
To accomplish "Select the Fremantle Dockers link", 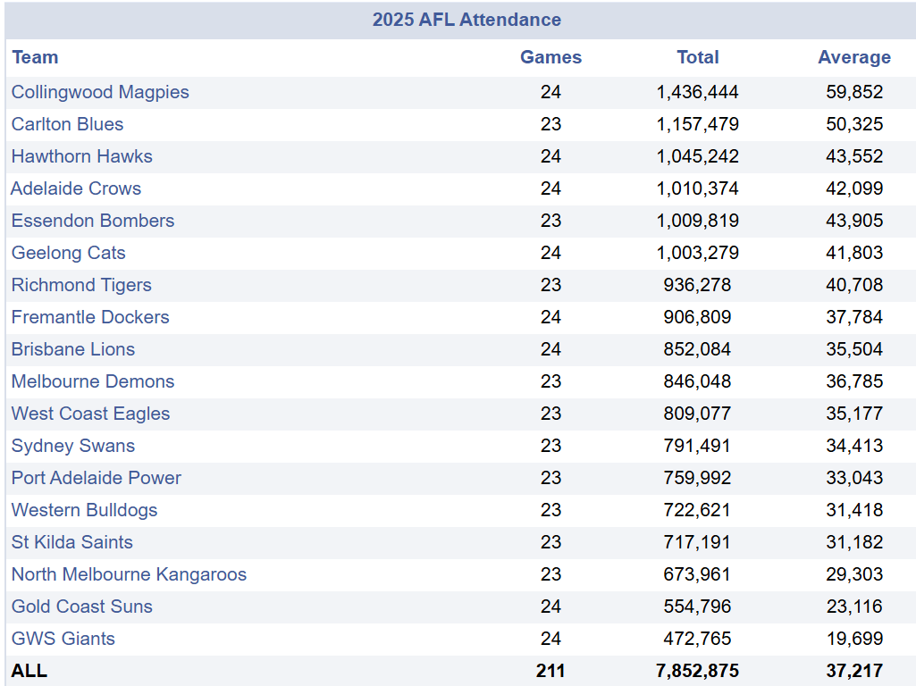I will pos(90,317).
